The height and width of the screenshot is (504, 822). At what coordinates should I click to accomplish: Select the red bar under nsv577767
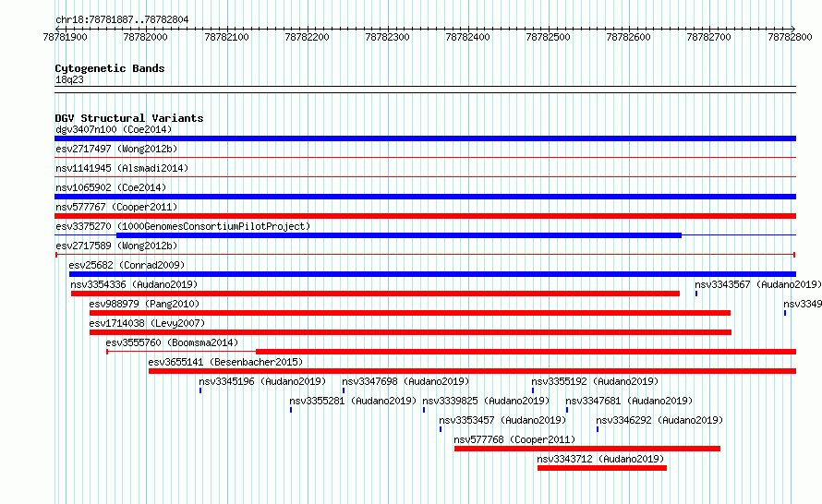(x=425, y=216)
